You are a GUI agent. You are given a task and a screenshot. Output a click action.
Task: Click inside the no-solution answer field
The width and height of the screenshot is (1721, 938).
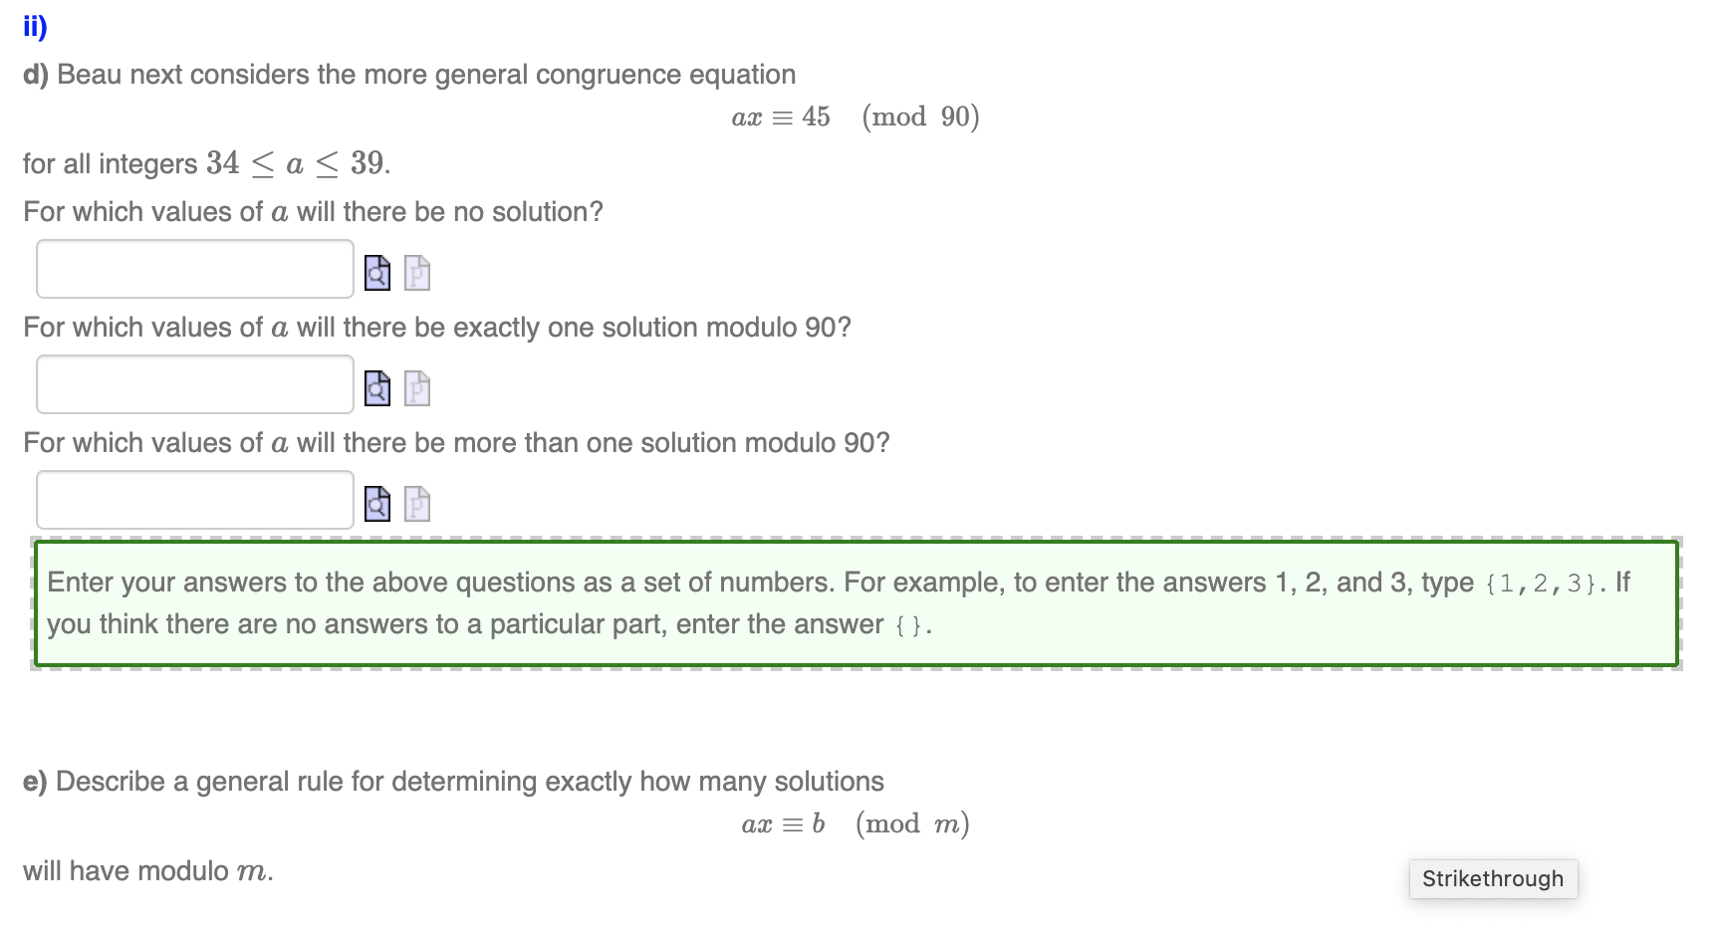[194, 269]
